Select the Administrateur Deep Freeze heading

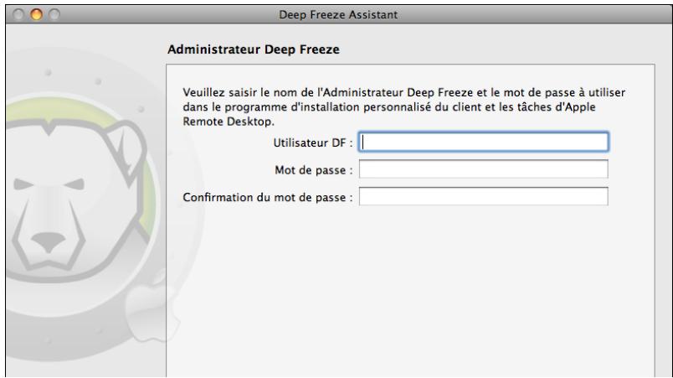click(x=254, y=49)
